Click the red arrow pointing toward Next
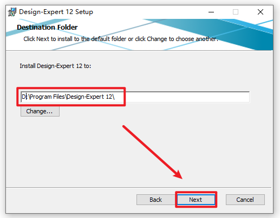The image size is (280, 218). (153, 152)
